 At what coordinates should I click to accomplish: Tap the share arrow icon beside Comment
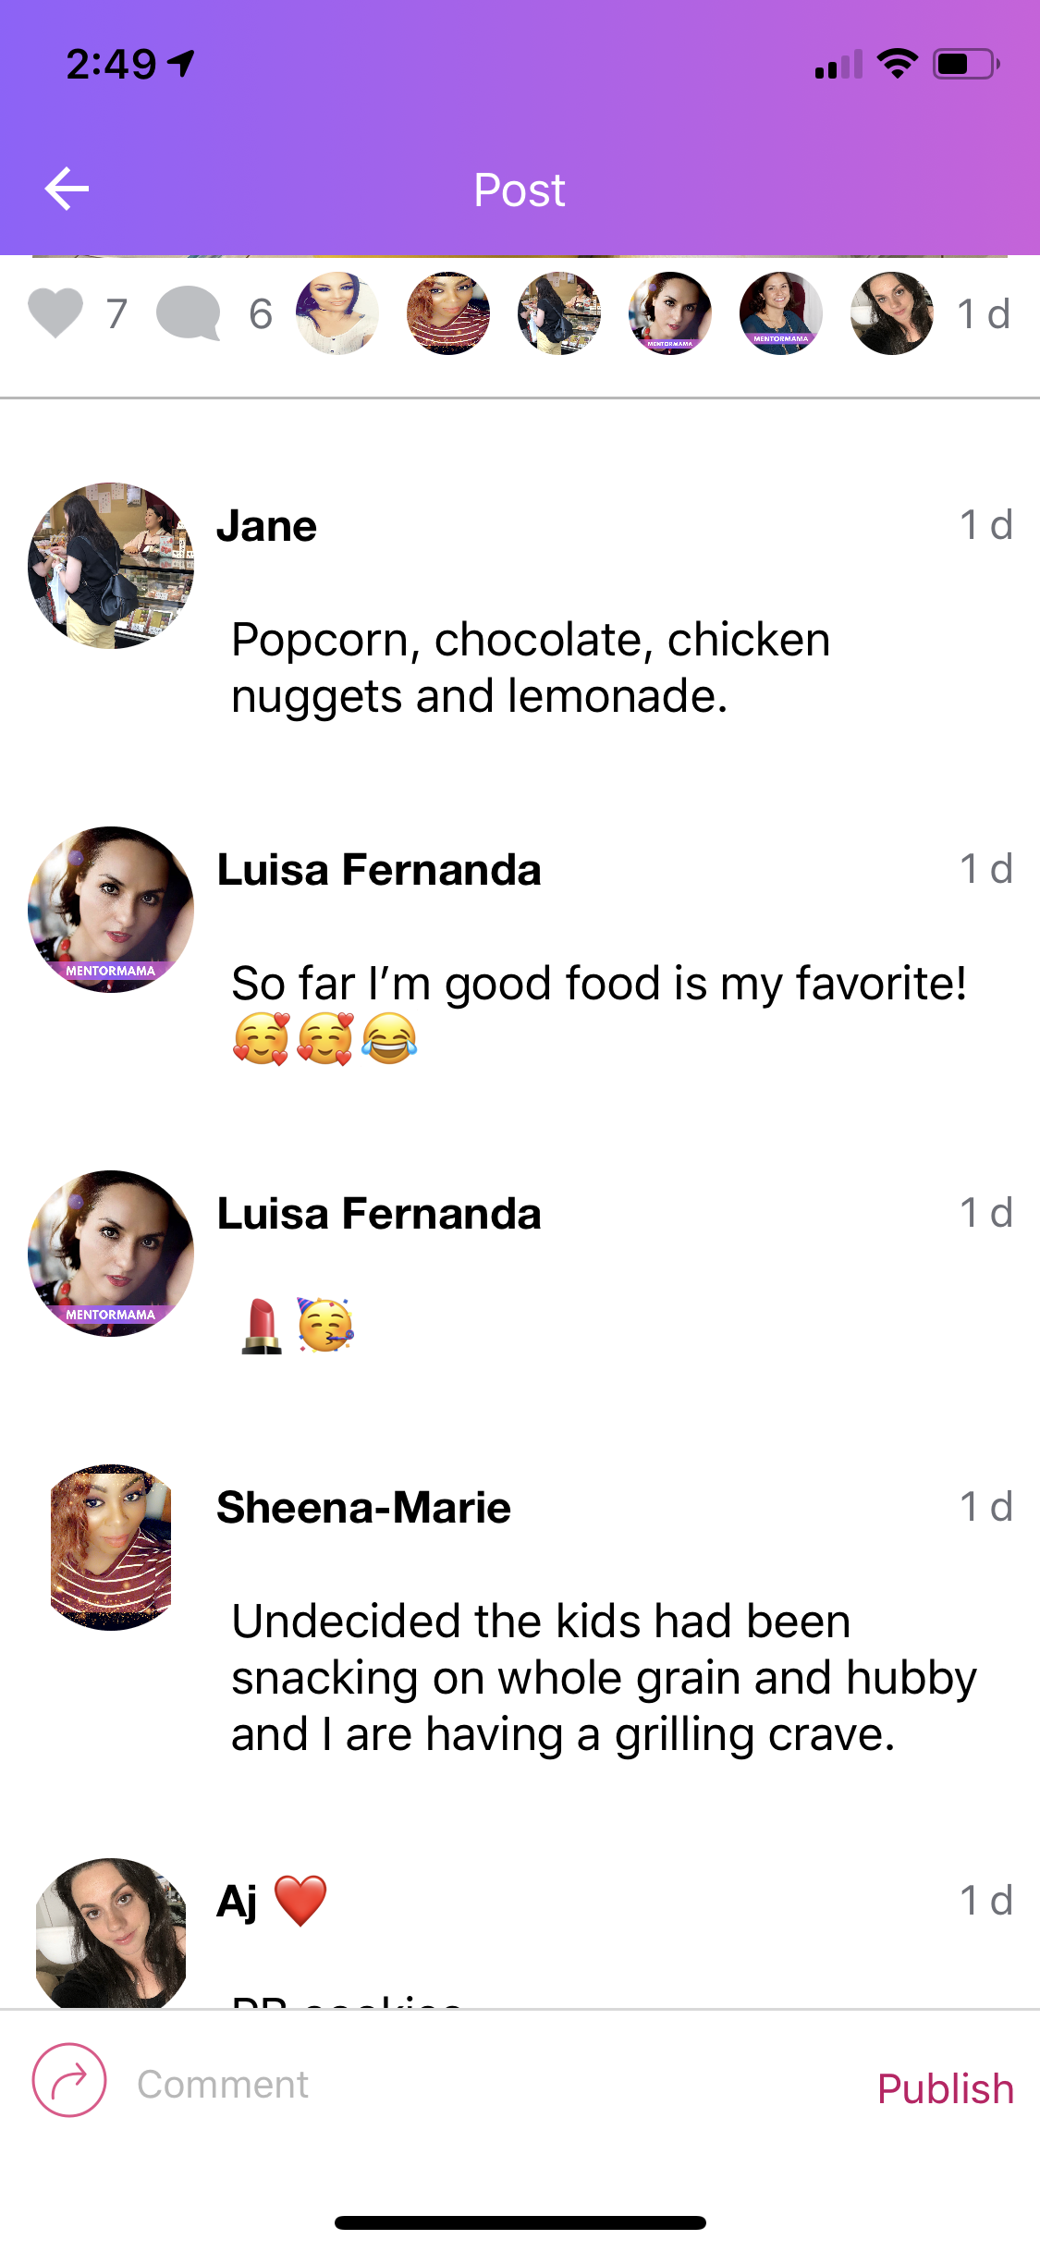(x=69, y=2080)
